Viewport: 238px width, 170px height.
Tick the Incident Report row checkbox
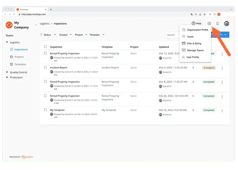(45, 67)
